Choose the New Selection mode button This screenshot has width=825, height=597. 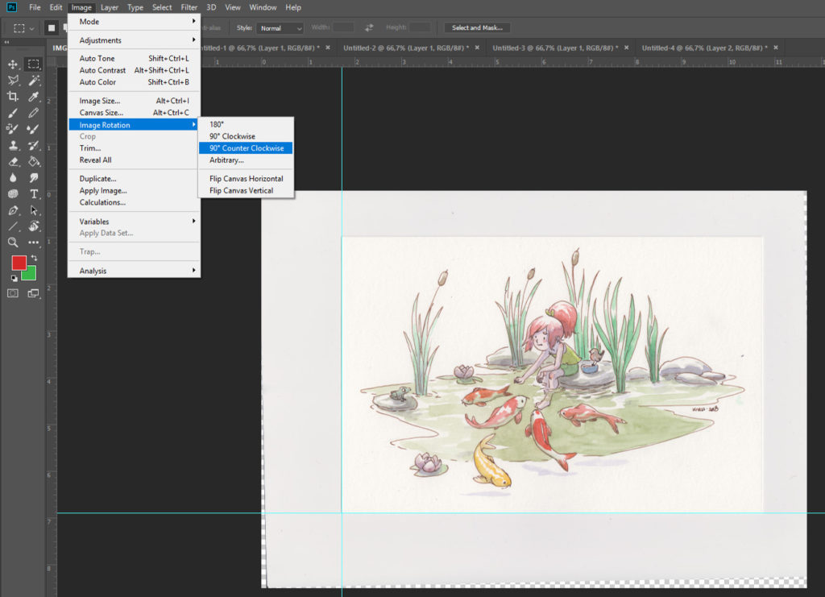[51, 28]
